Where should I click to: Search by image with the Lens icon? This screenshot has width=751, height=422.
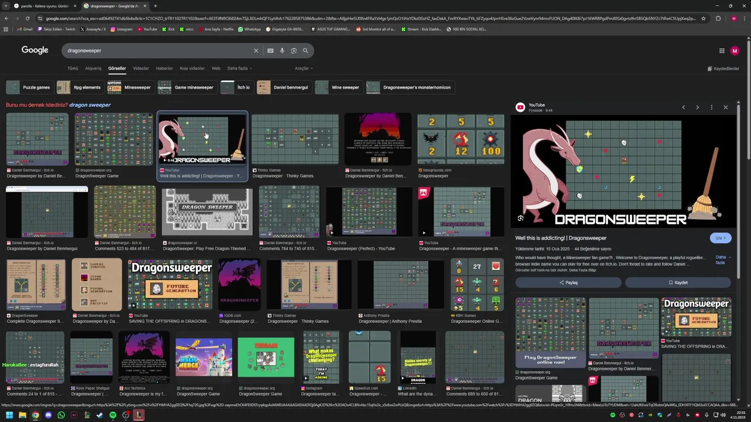(x=294, y=50)
